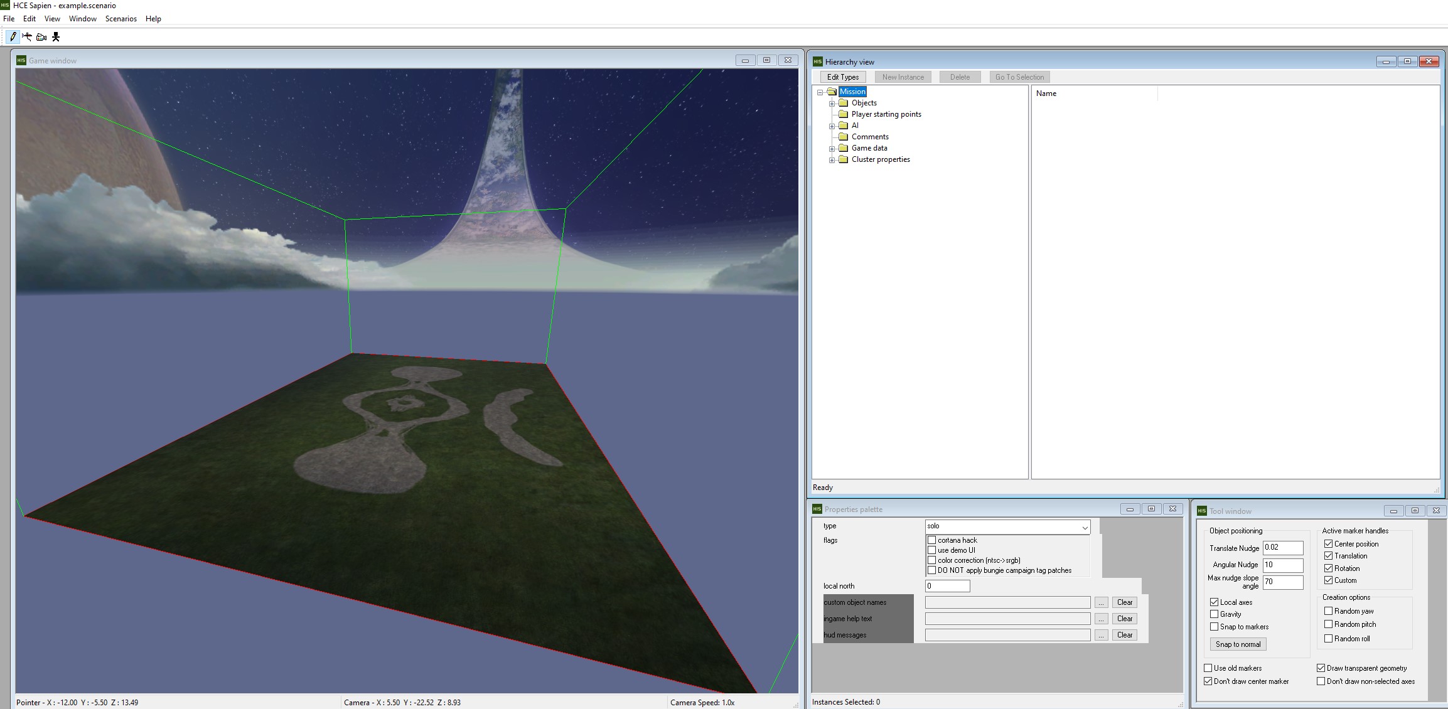Screen dimensions: 1448x709
Task: Click the Instances Selected: 0 status text
Action: pos(846,702)
